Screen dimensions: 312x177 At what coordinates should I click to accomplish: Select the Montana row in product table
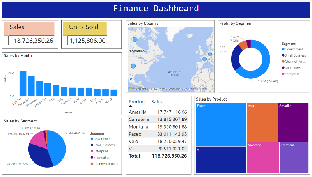tap(158, 127)
